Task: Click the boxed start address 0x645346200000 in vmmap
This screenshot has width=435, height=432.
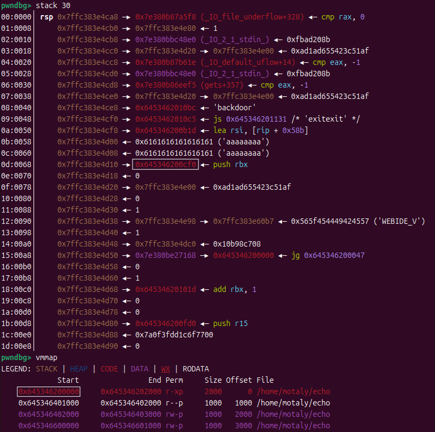Action: click(49, 391)
